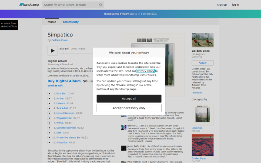
Task: Click Send as Gift
Action: pos(55,86)
